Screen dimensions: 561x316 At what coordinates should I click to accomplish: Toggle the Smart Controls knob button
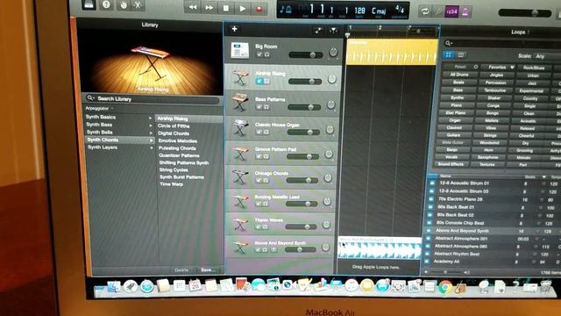click(124, 5)
